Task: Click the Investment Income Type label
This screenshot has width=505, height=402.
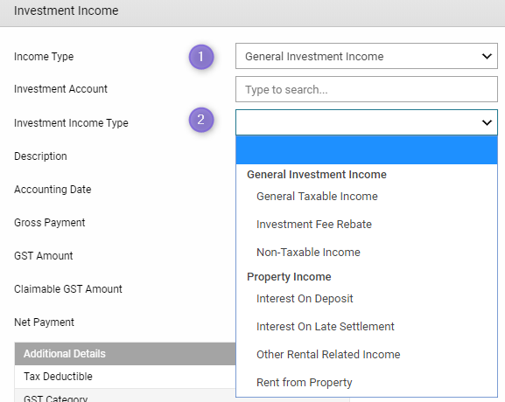Action: pos(71,123)
